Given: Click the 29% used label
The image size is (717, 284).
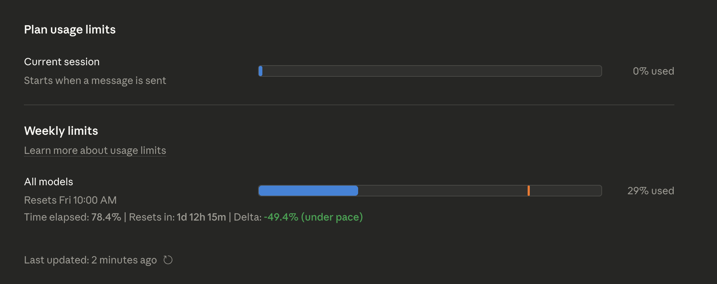Looking at the screenshot, I should [650, 191].
